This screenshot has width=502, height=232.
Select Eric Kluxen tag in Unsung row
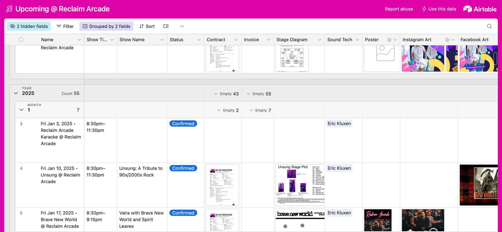tap(339, 168)
